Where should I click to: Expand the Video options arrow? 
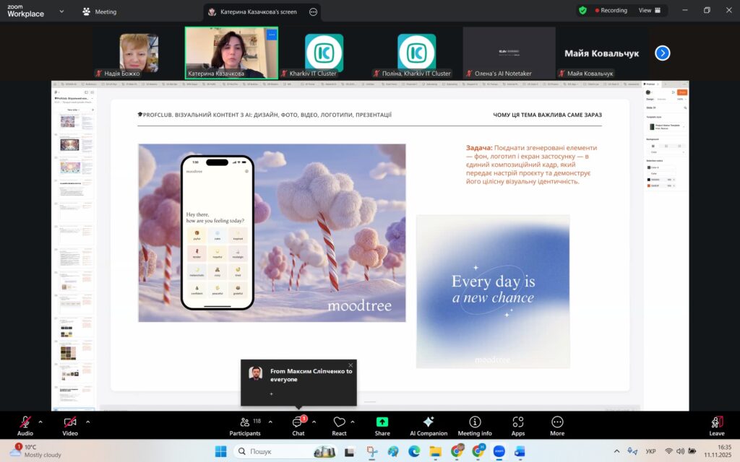tap(88, 422)
